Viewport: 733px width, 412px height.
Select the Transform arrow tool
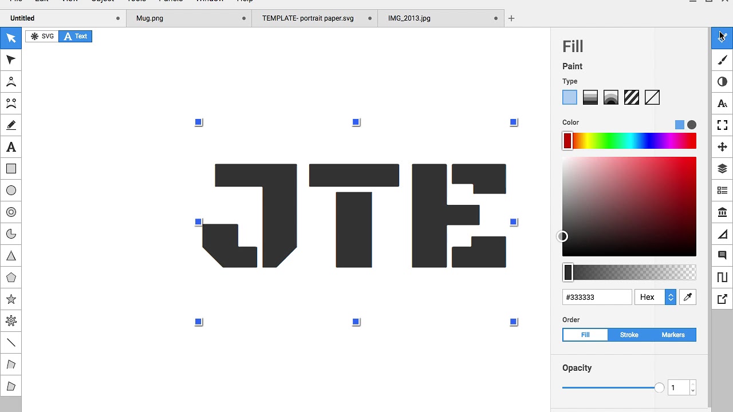[11, 38]
